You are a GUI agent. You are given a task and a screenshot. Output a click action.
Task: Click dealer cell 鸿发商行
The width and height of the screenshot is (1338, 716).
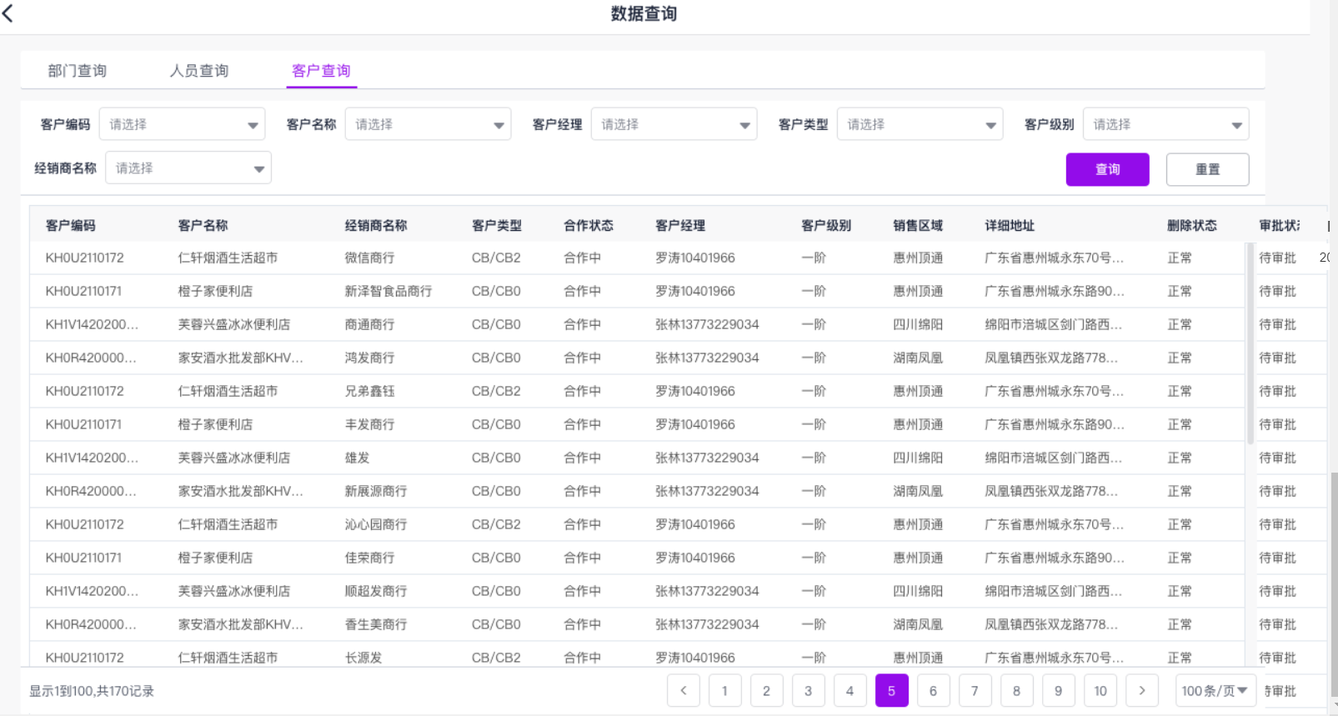370,358
